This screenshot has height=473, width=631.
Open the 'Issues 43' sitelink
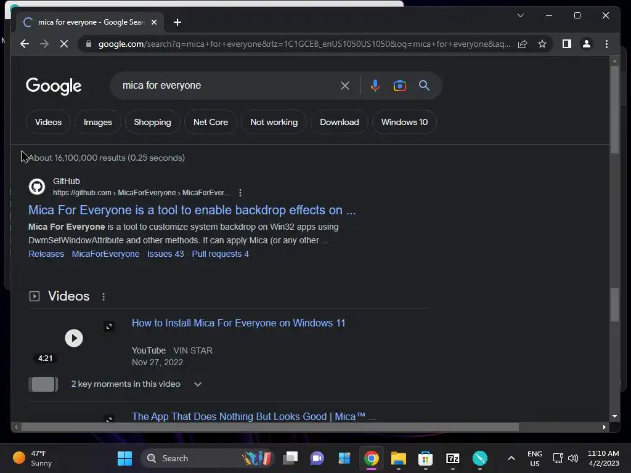pyautogui.click(x=165, y=254)
